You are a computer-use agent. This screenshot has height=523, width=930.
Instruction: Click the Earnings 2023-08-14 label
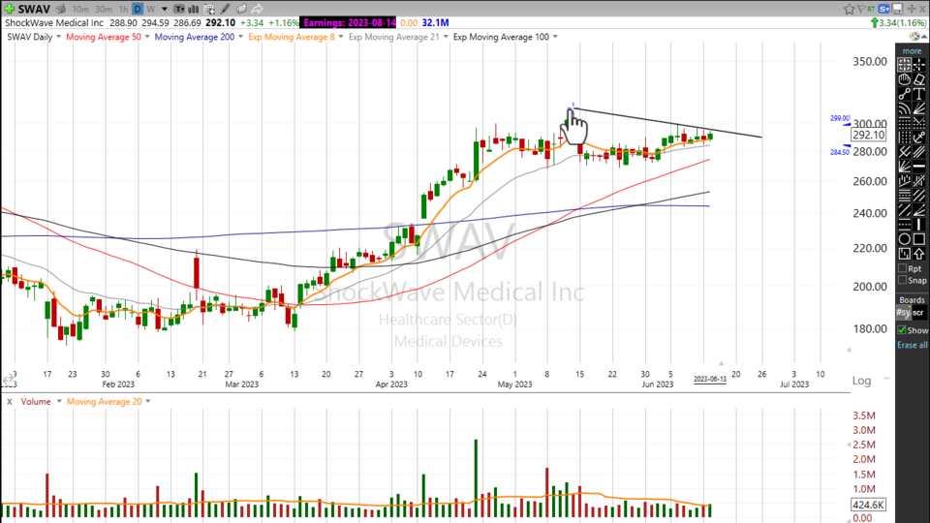click(x=350, y=22)
